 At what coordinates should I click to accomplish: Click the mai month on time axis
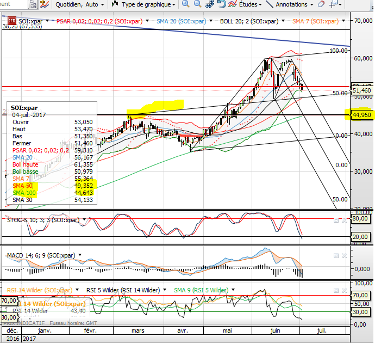pyautogui.click(x=227, y=330)
